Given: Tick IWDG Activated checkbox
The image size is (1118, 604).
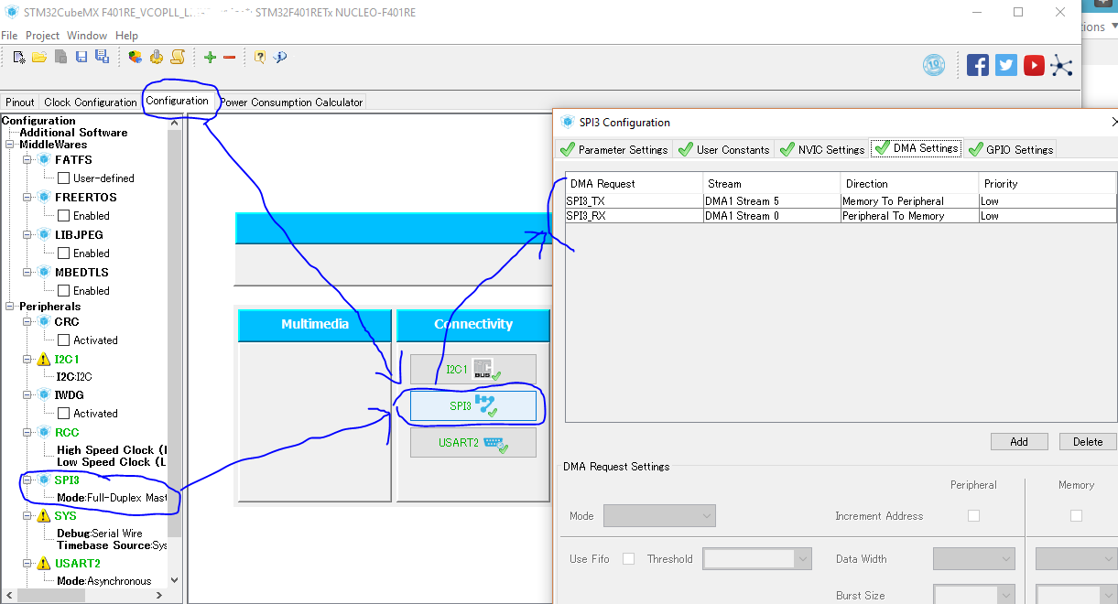Looking at the screenshot, I should [64, 414].
